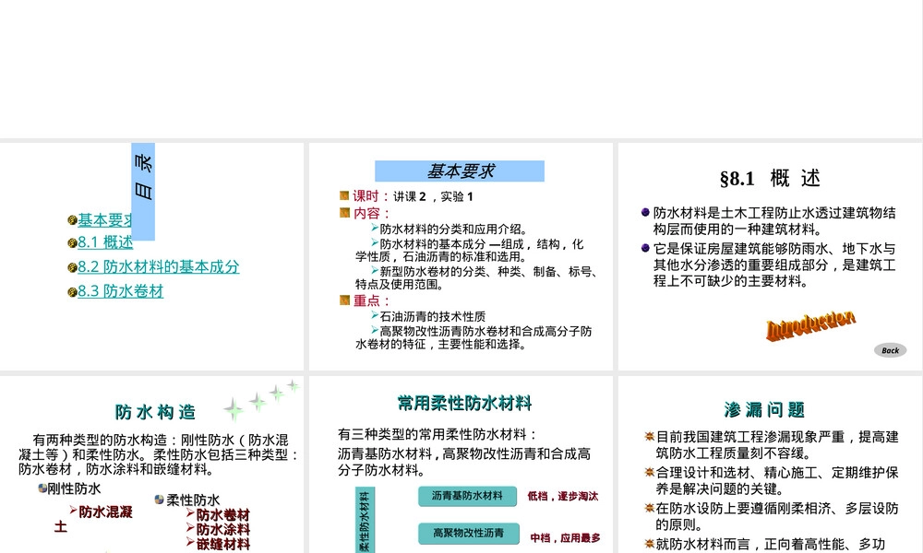Click the Back button on §8.1 slide
Viewport: 923px width, 553px height.
(x=890, y=350)
